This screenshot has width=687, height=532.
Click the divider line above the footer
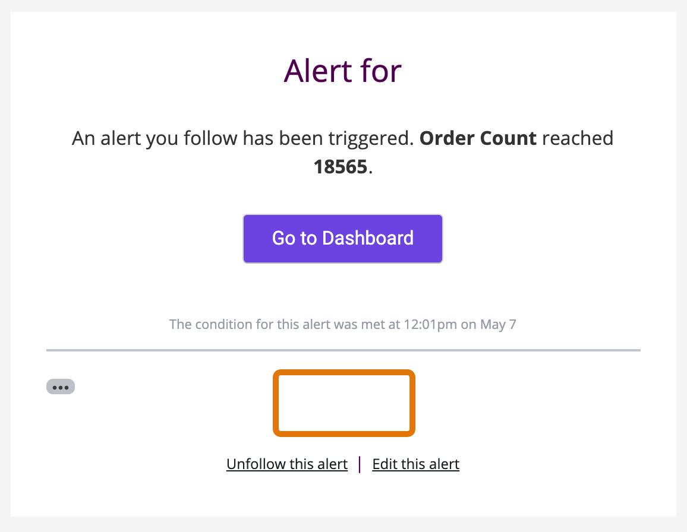(343, 350)
